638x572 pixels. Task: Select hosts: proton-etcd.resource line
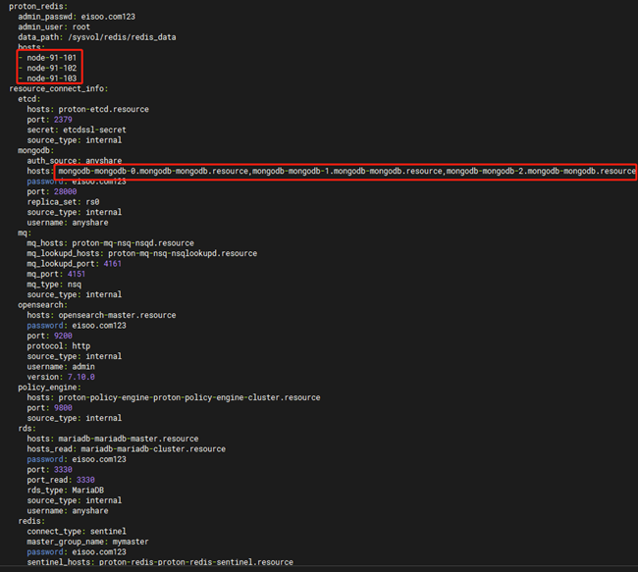pos(88,109)
